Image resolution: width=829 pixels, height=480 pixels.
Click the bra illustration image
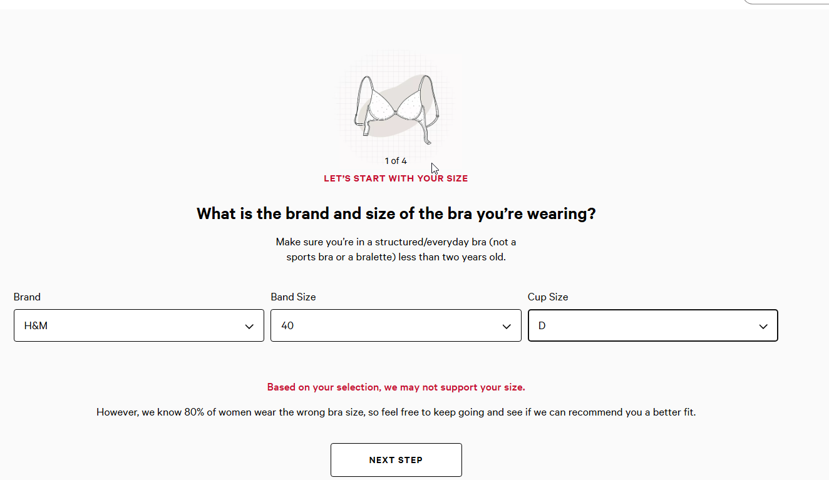coord(396,108)
